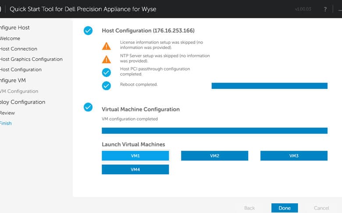
Task: Click the Configure VM section heading
Action: click(13, 80)
